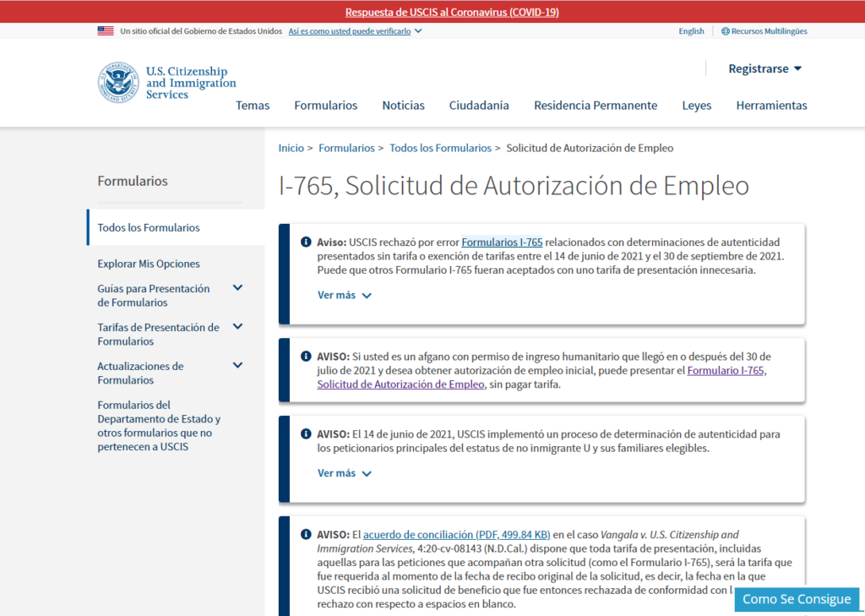Open acuerdo de conciliación PDF link
Viewport: 865px width, 616px height.
[x=457, y=534]
